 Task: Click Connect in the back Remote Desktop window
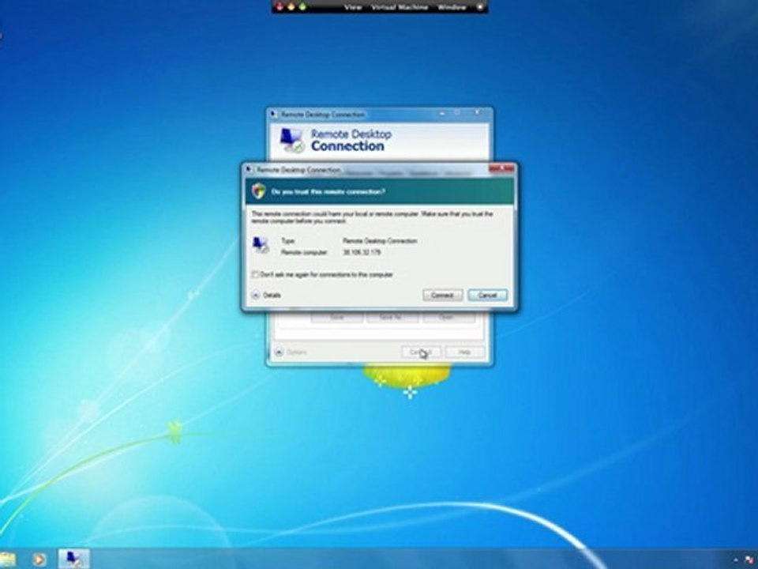tap(421, 352)
